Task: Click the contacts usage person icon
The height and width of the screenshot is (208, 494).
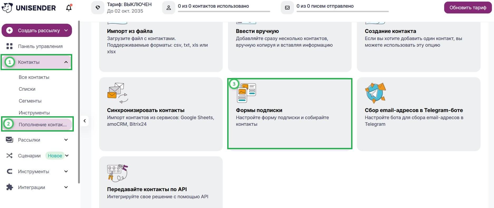Action: 169,8
